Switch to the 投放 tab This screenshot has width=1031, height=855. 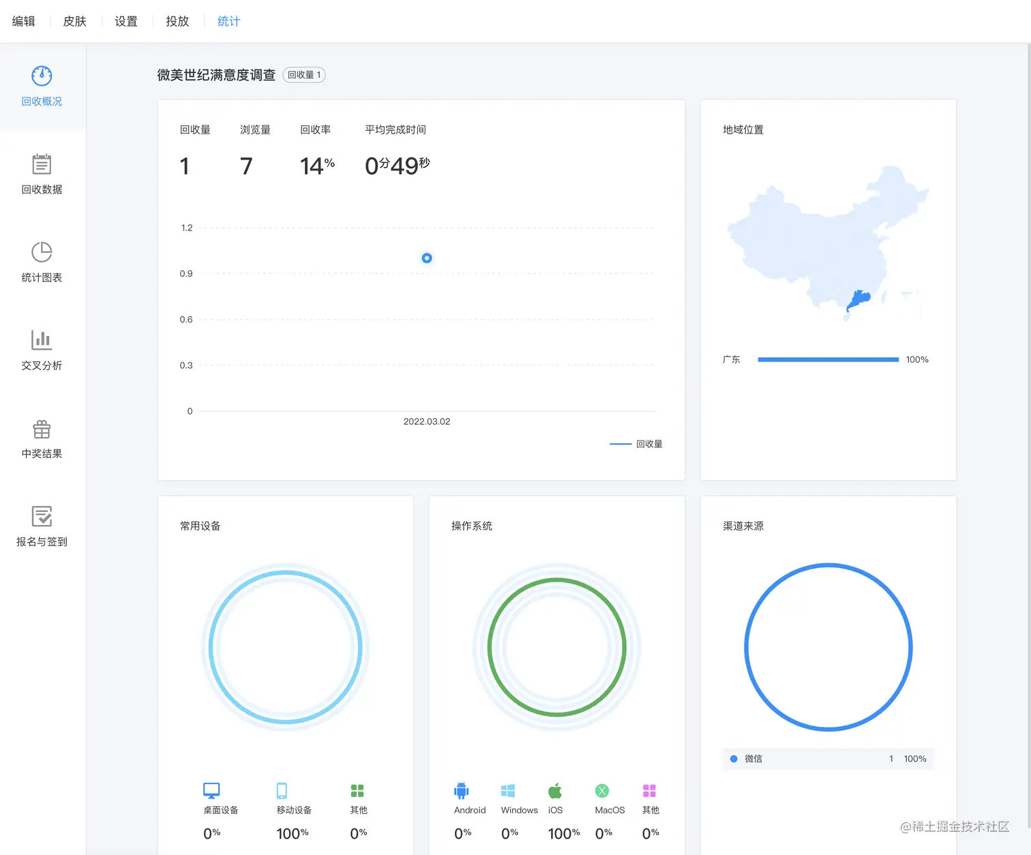[177, 21]
